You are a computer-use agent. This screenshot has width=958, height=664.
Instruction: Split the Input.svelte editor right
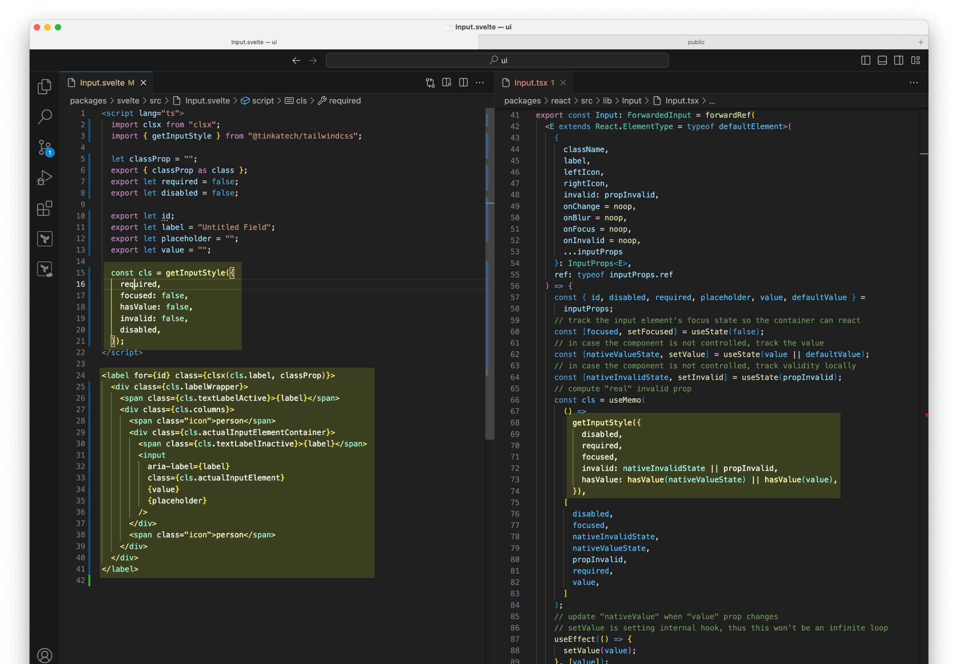coord(463,83)
